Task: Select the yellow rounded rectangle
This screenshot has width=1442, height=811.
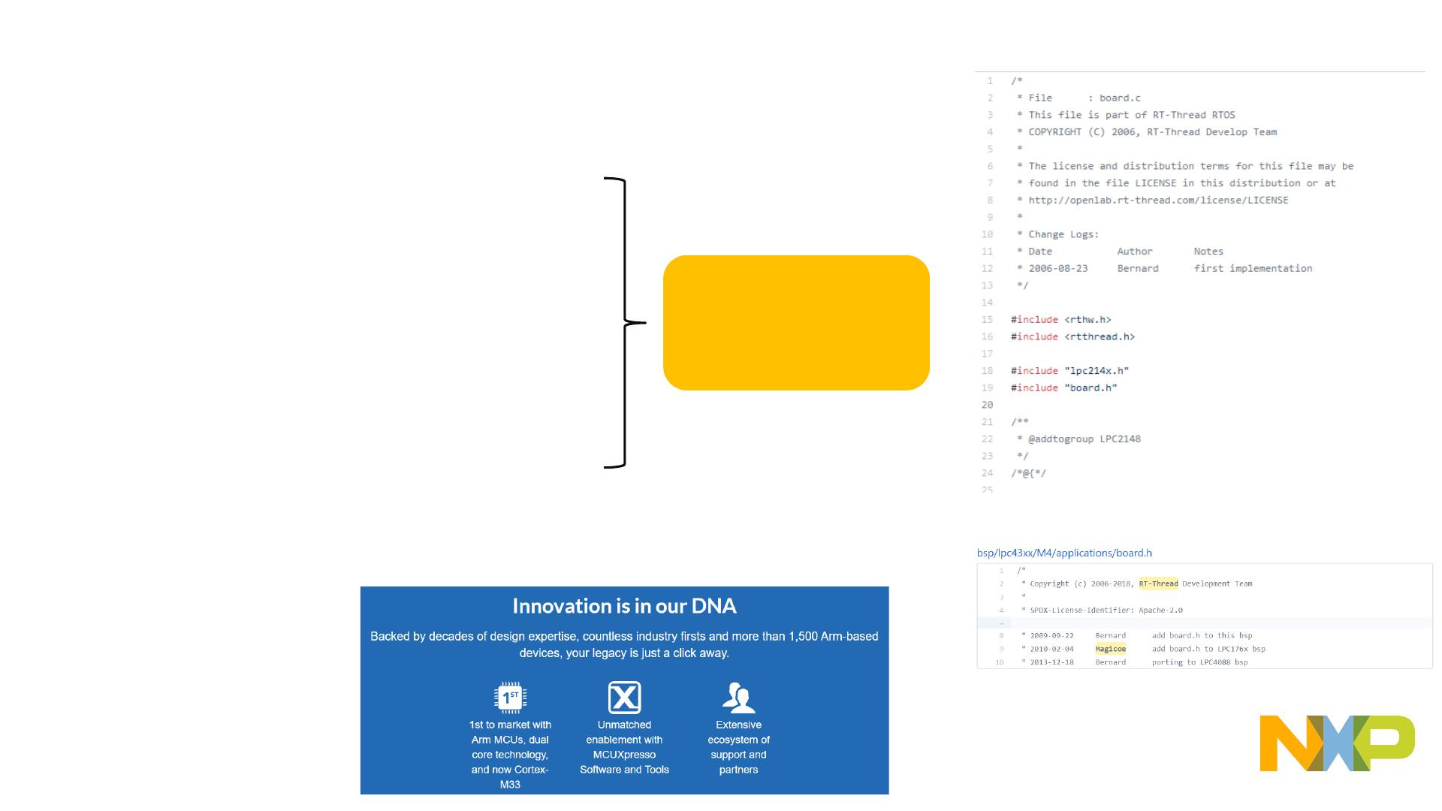Action: [x=796, y=323]
